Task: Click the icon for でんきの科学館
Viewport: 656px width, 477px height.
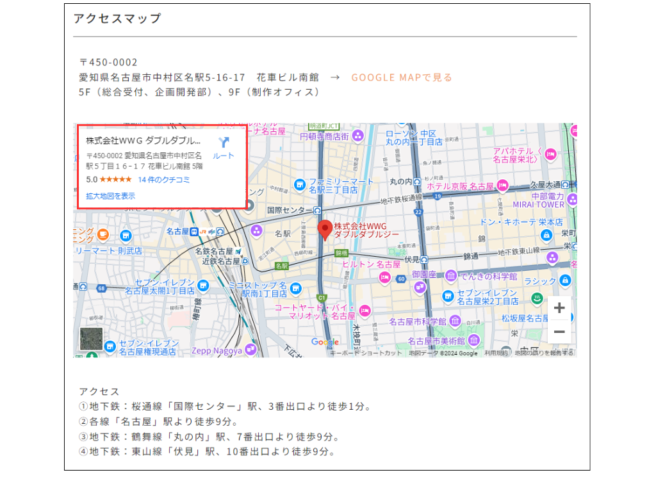Action: (x=451, y=275)
